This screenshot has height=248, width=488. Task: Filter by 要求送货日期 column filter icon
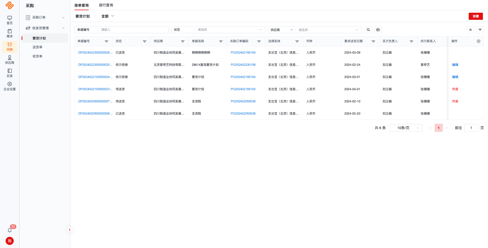click(373, 41)
